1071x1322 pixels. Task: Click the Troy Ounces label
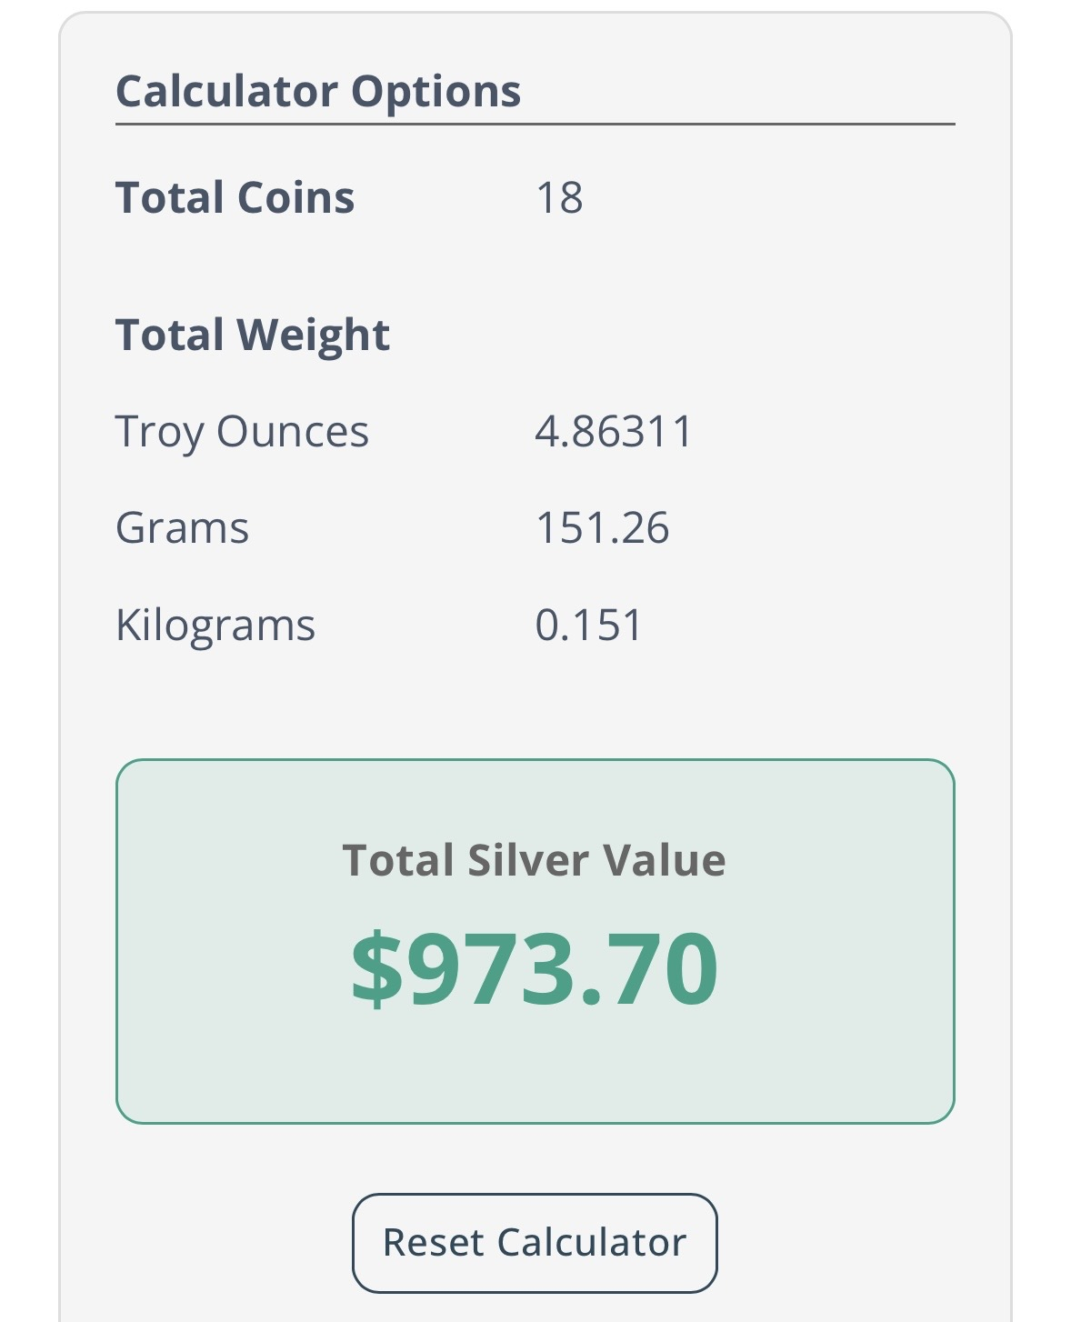tap(242, 431)
